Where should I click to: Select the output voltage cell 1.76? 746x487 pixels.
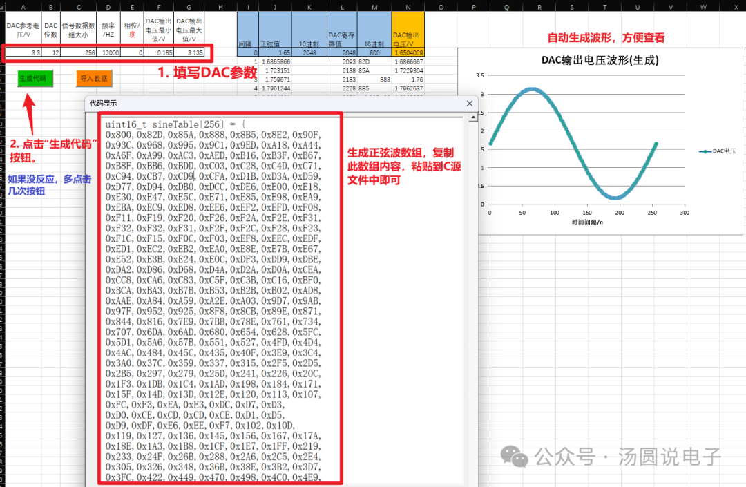[x=408, y=79]
